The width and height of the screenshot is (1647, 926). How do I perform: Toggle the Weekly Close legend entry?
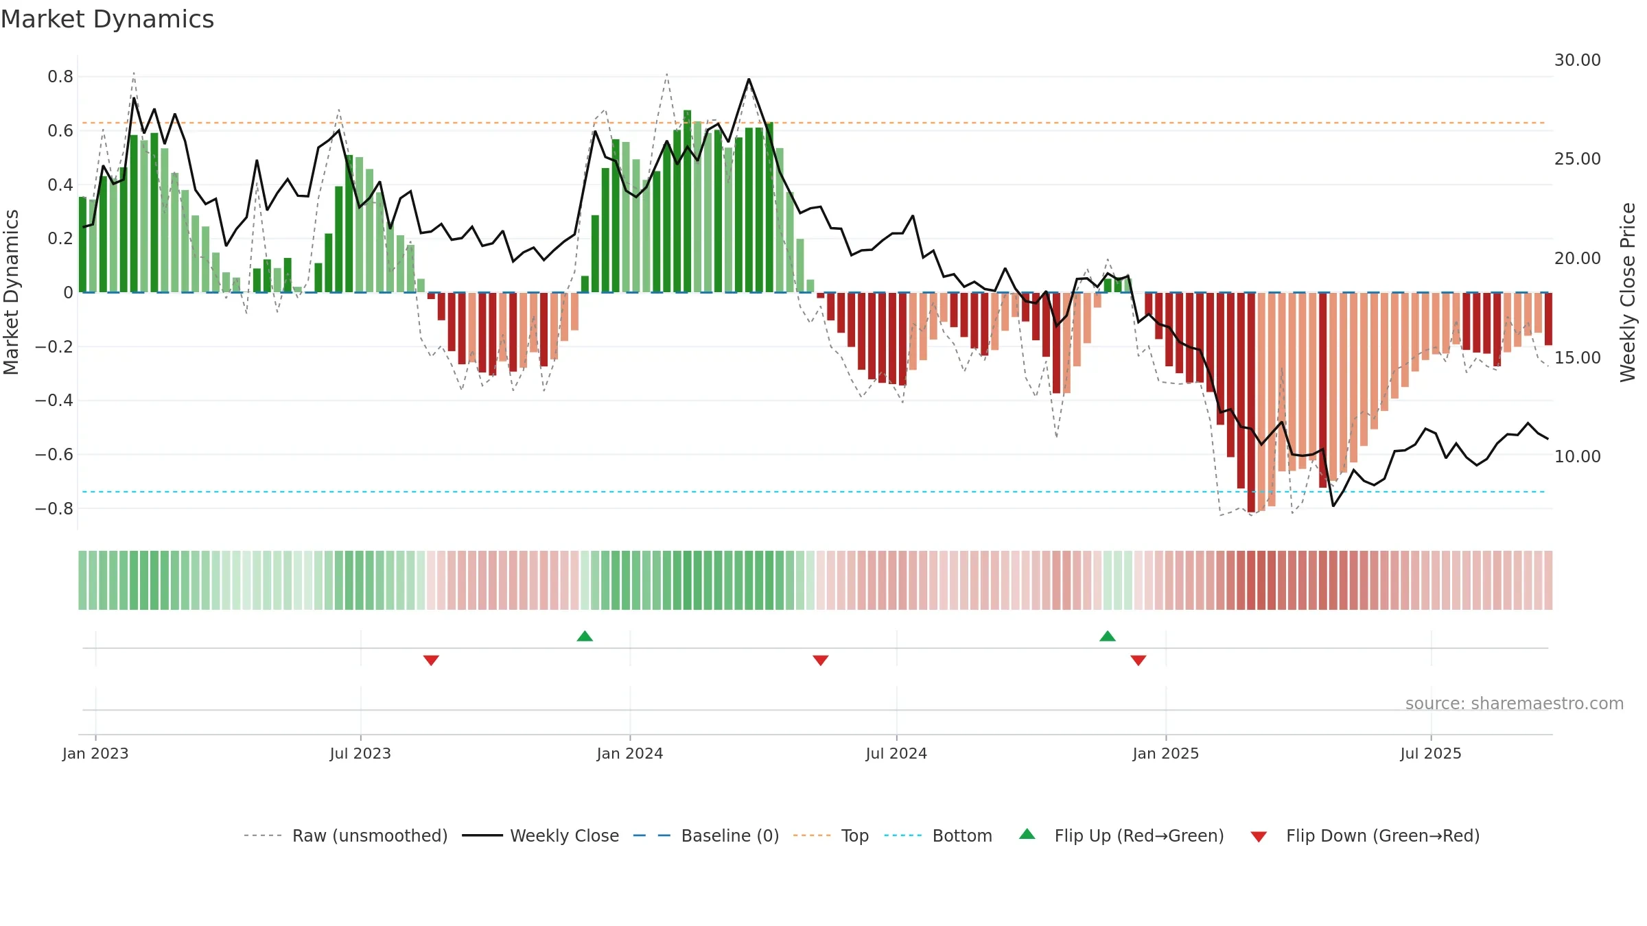click(x=541, y=835)
